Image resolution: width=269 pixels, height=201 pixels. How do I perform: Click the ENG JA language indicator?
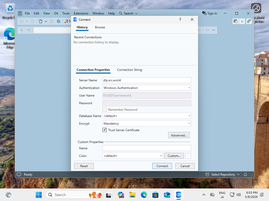click(222, 195)
